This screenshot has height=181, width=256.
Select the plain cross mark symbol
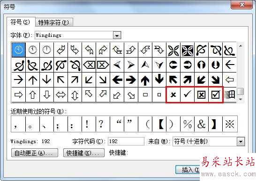pyautogui.click(x=173, y=94)
